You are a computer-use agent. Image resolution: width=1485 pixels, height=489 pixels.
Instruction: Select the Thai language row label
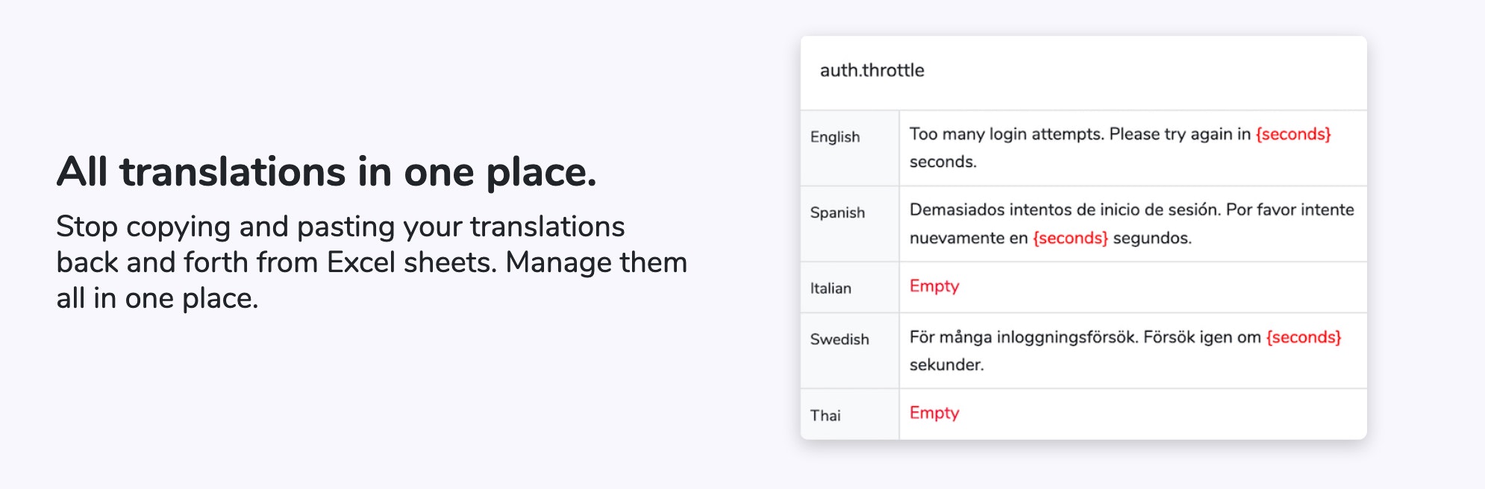point(825,416)
